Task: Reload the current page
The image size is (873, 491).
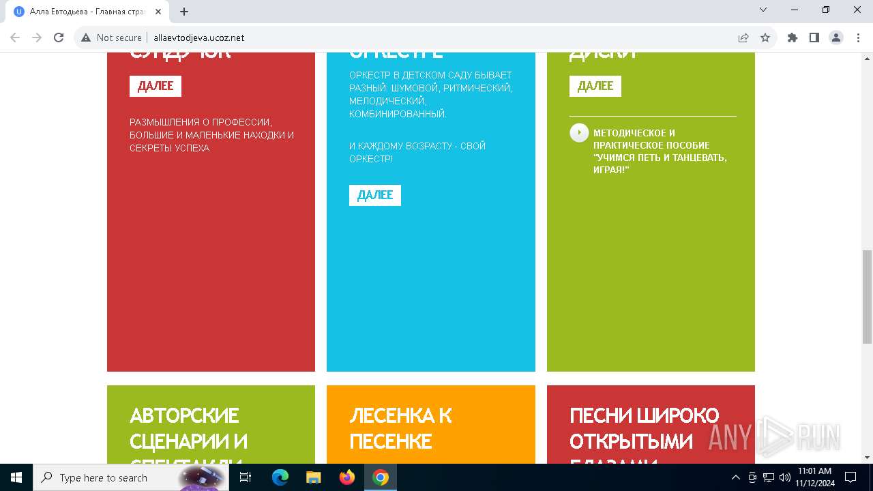Action: click(59, 38)
